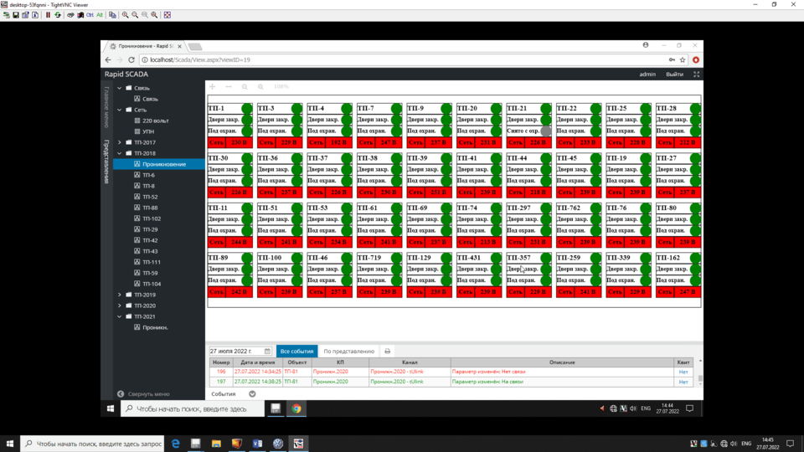The height and width of the screenshot is (452, 804).
Task: Bookmark the page with the star icon
Action: pyautogui.click(x=683, y=60)
